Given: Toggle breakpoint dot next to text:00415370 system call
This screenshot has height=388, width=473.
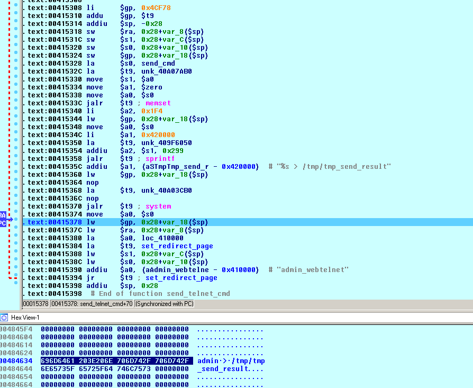Looking at the screenshot, I should [x=16, y=203].
